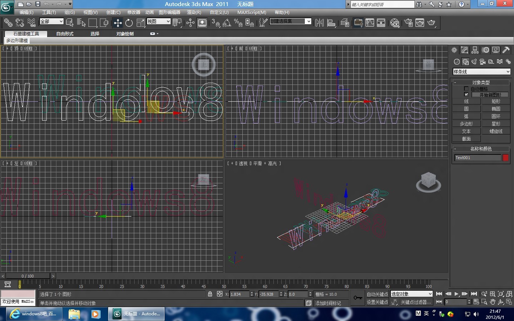Switch to the 自由形式 ribbon tab
The width and height of the screenshot is (514, 321).
click(x=65, y=34)
